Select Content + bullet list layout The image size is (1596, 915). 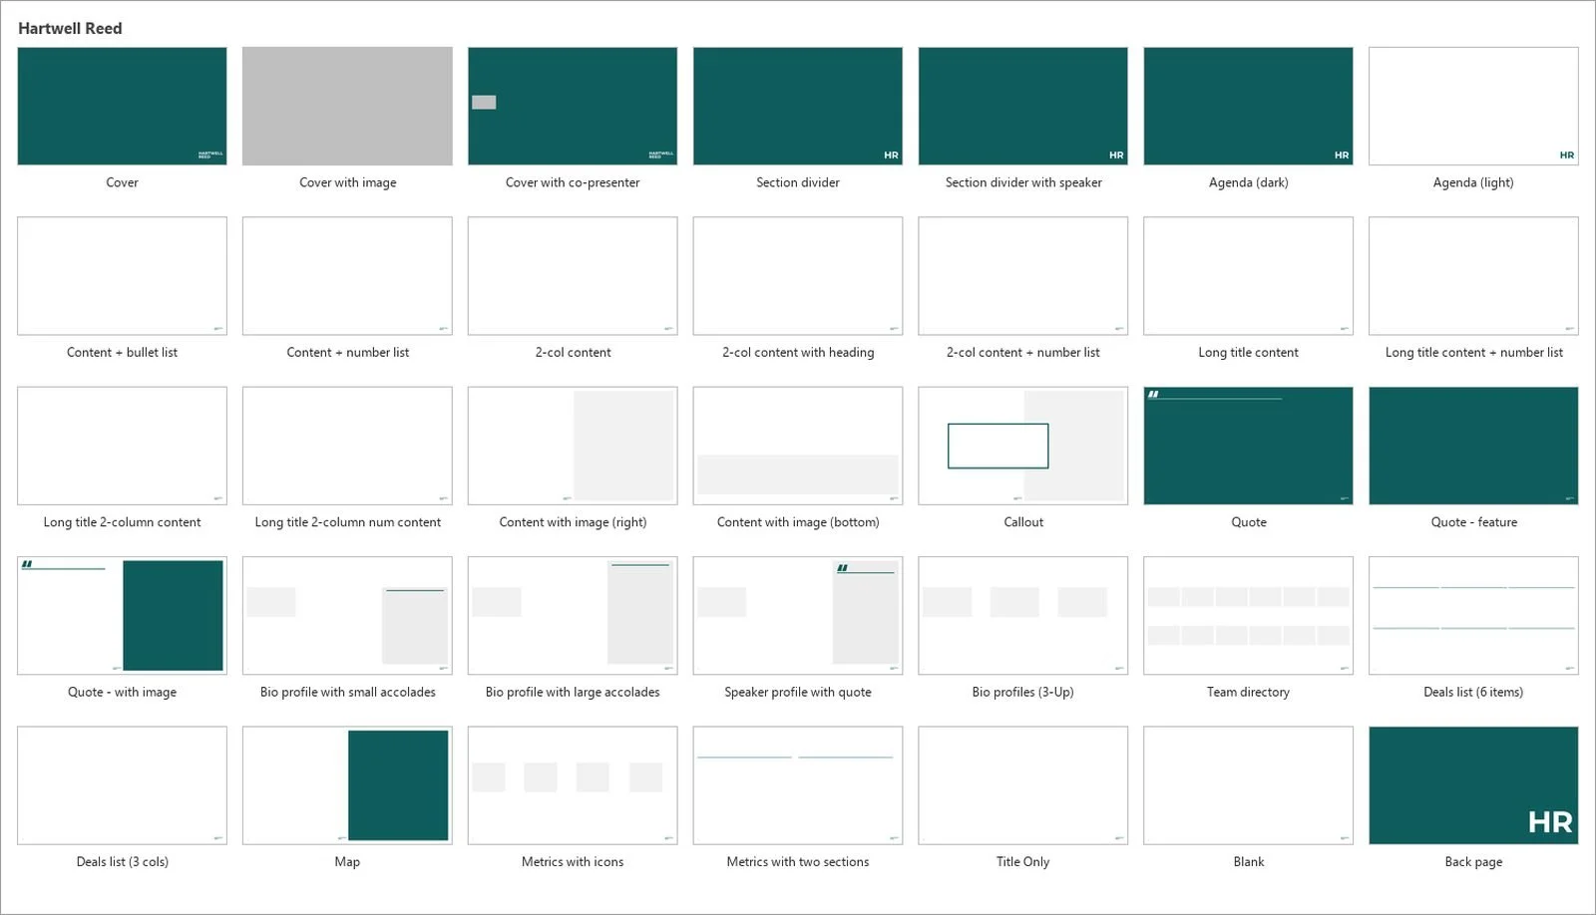click(x=122, y=276)
